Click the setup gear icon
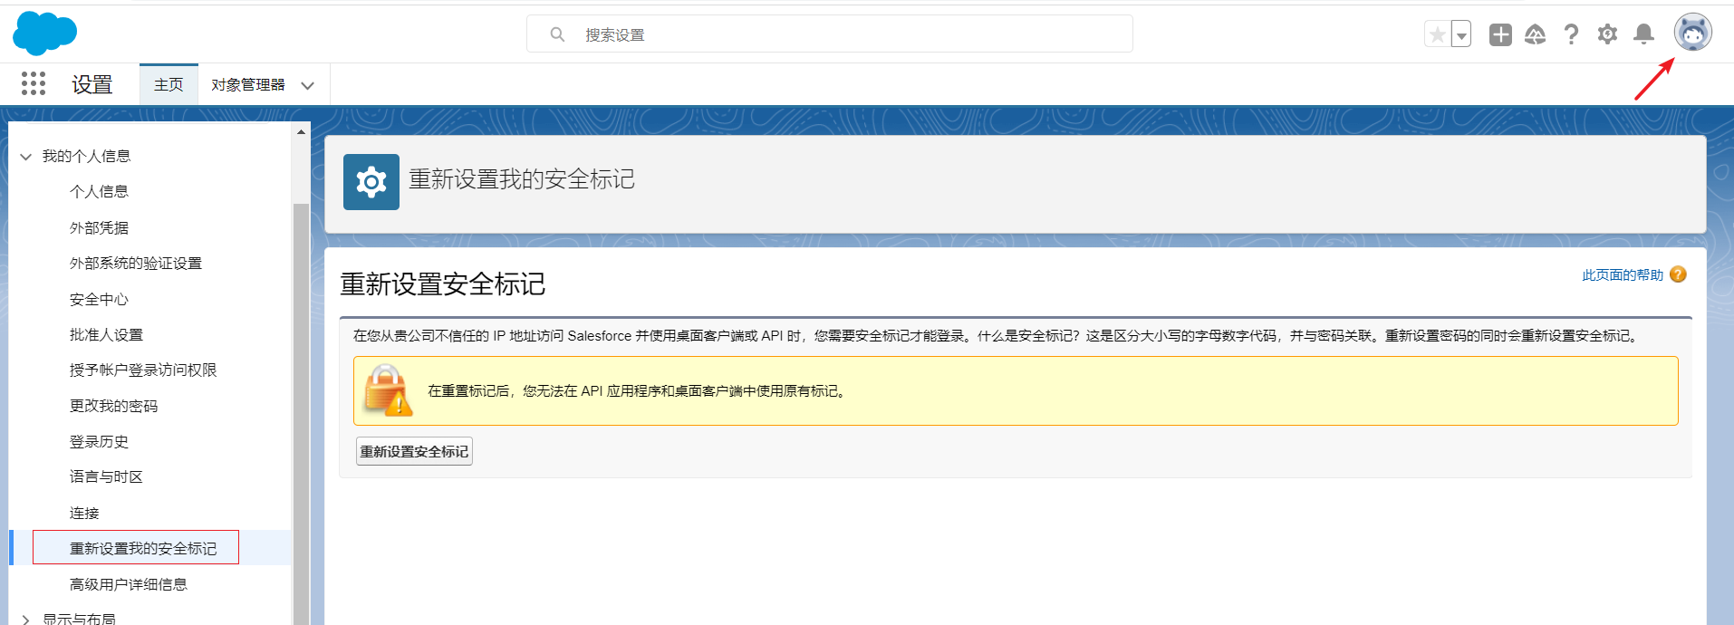 (1607, 34)
